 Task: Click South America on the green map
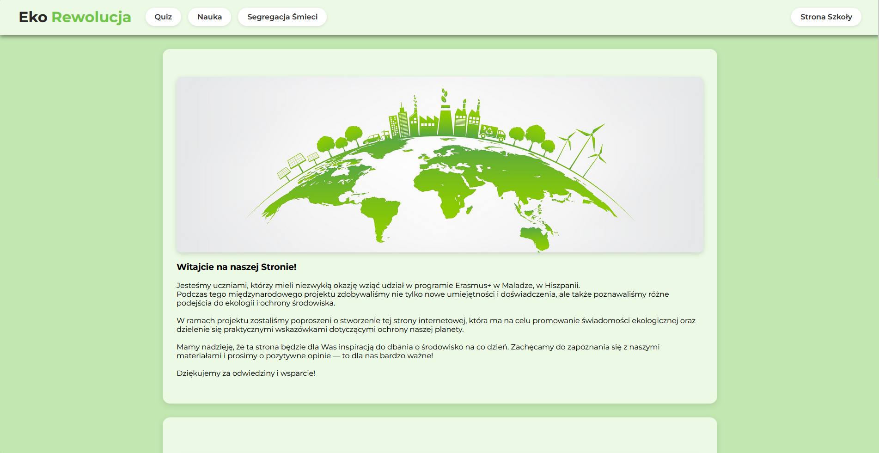pos(380,216)
